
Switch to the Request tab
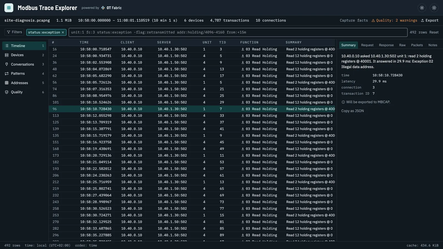point(367,45)
